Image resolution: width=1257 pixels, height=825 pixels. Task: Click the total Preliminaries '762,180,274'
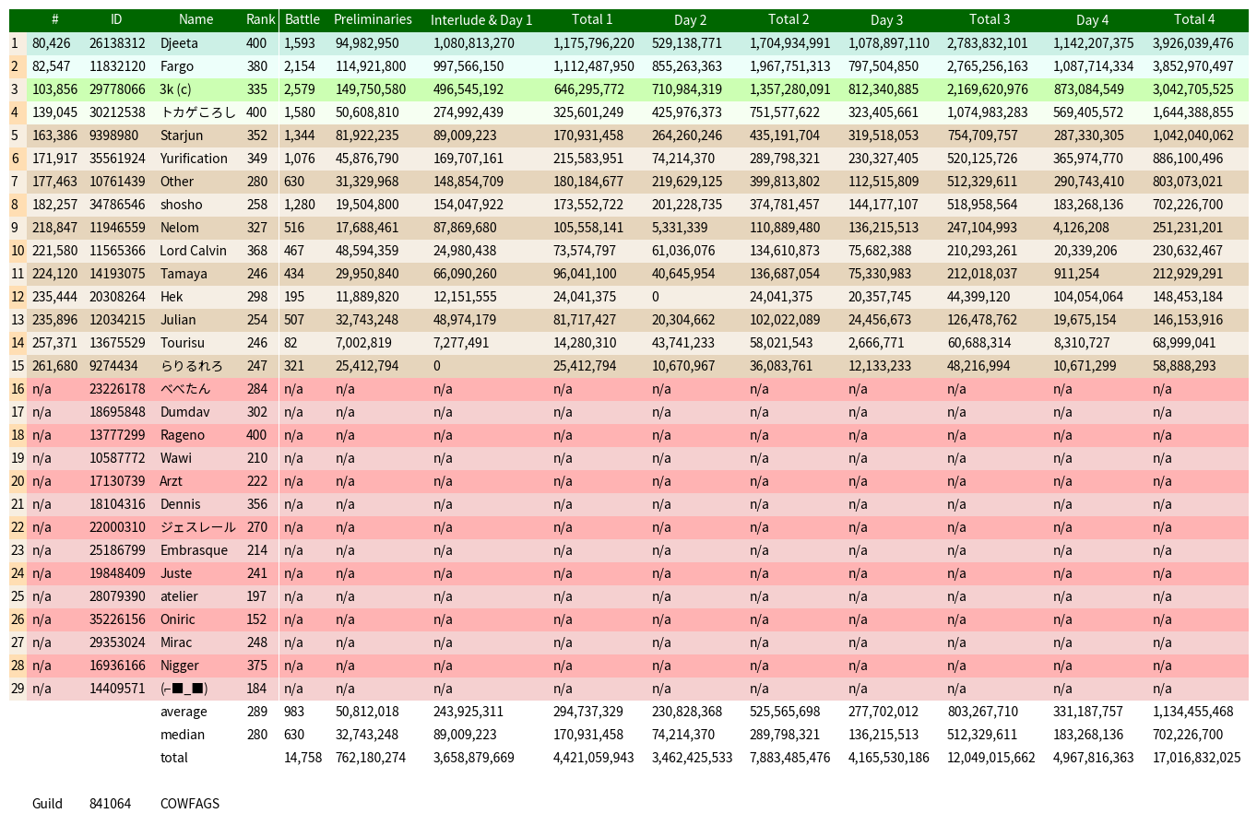coord(370,758)
